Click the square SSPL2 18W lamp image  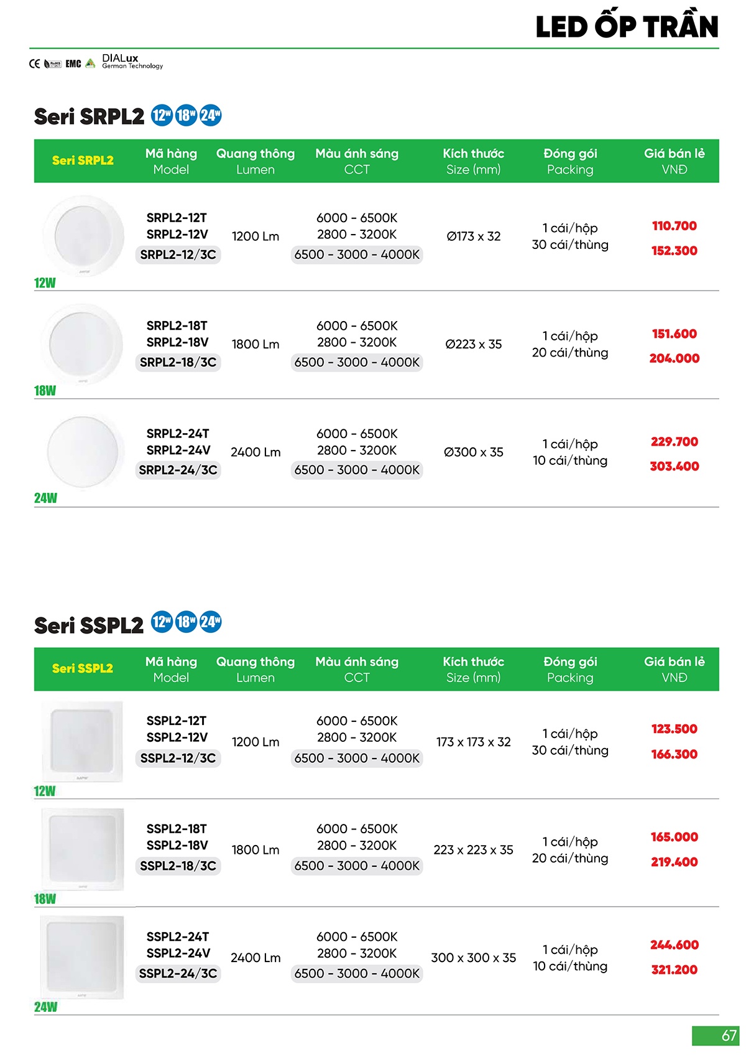82,849
